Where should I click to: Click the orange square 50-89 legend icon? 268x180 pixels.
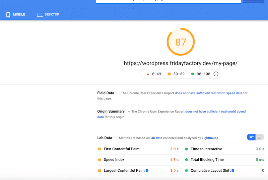(x=169, y=74)
